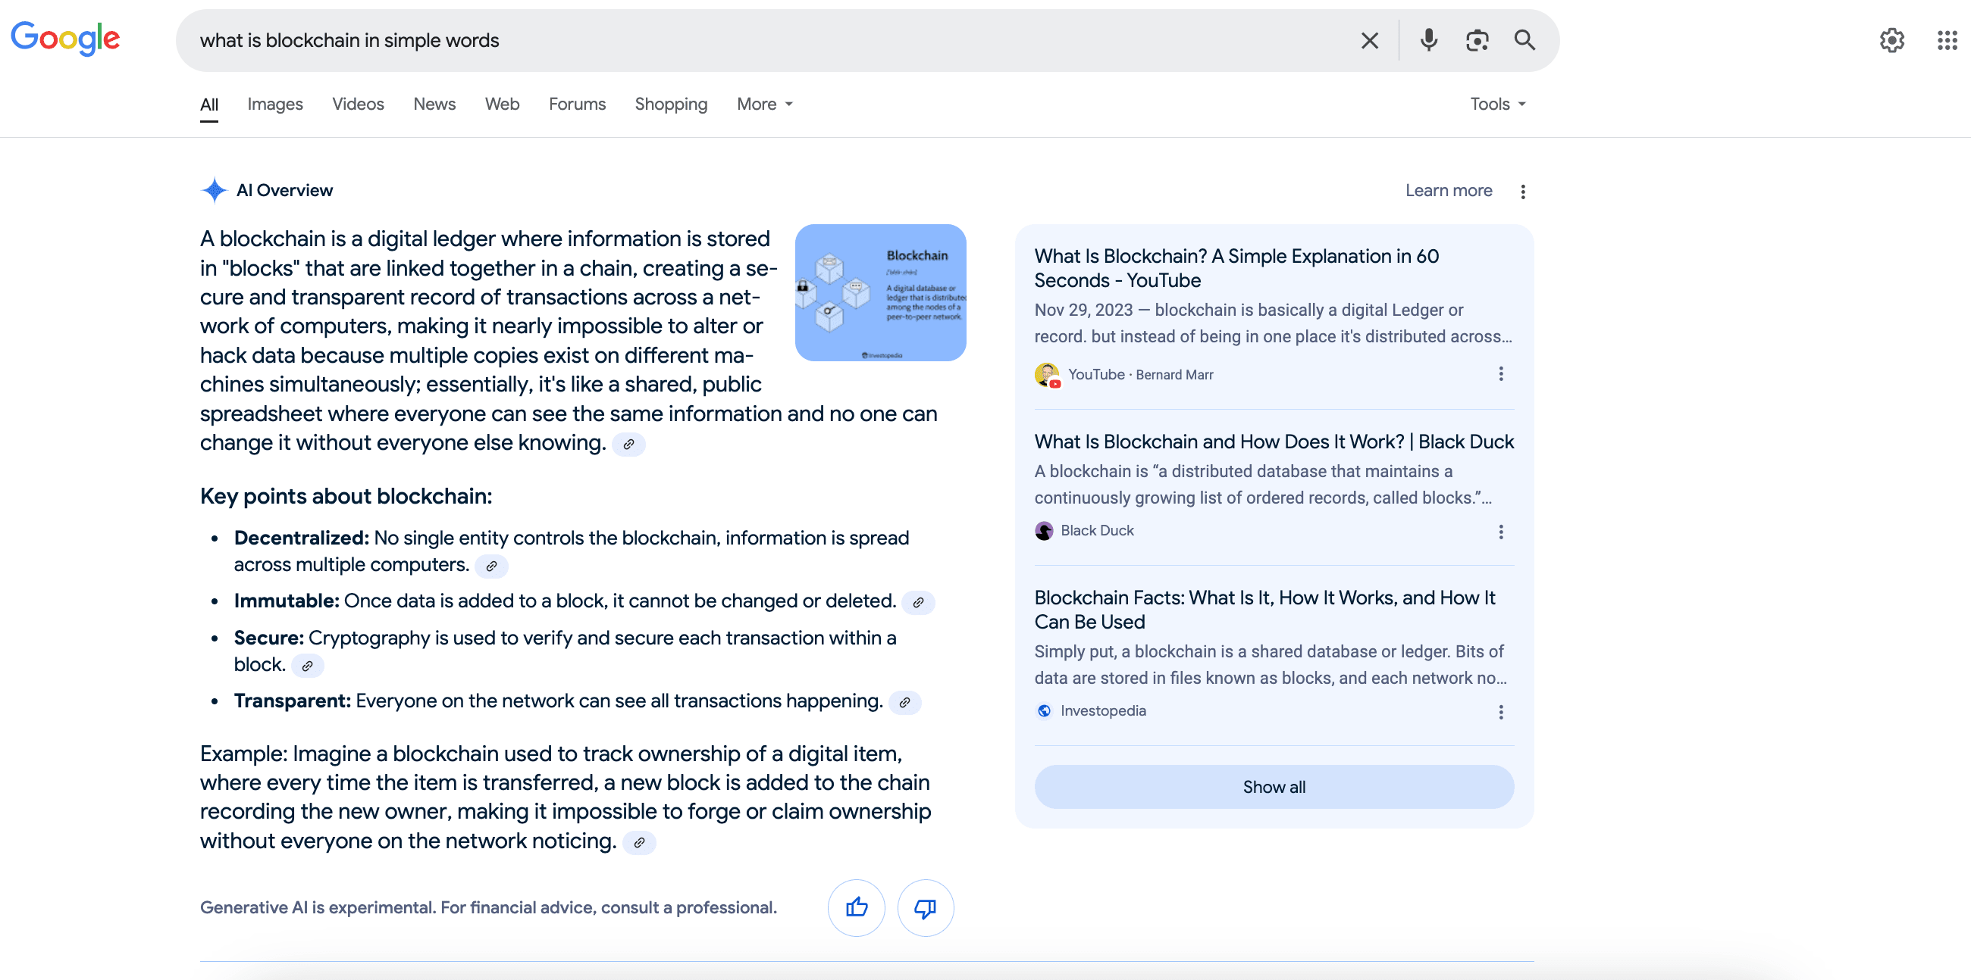Click the News search filter tab
This screenshot has height=980, width=1971.
pos(434,105)
